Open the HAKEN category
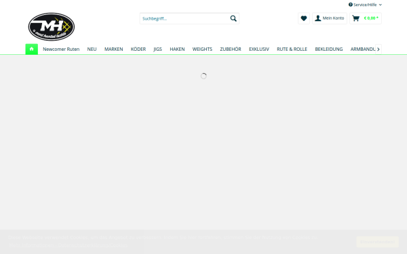Image resolution: width=407 pixels, height=254 pixels. [177, 49]
